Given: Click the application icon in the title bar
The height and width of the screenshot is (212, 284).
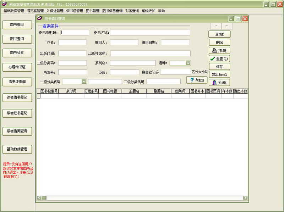Looking at the screenshot, I should click(x=4, y=4).
